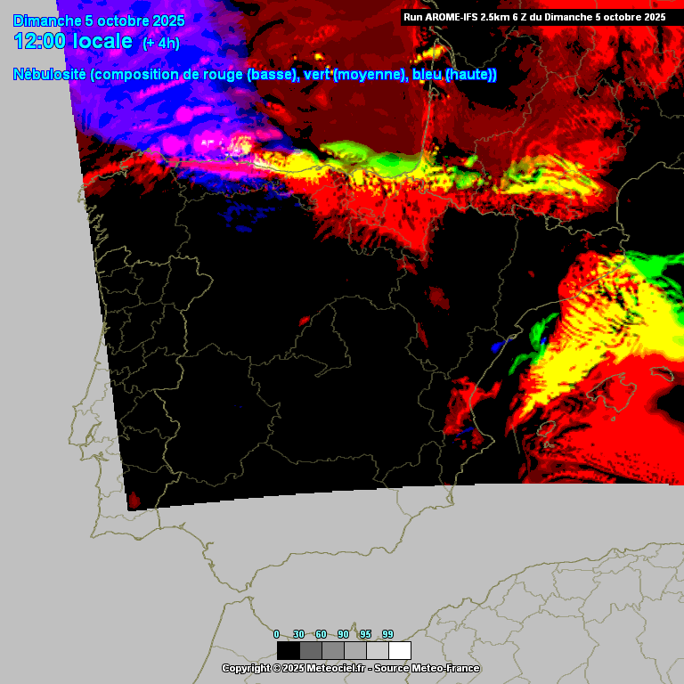Click the dark gray swatch between 30 and 60
The height and width of the screenshot is (684, 684).
click(310, 650)
